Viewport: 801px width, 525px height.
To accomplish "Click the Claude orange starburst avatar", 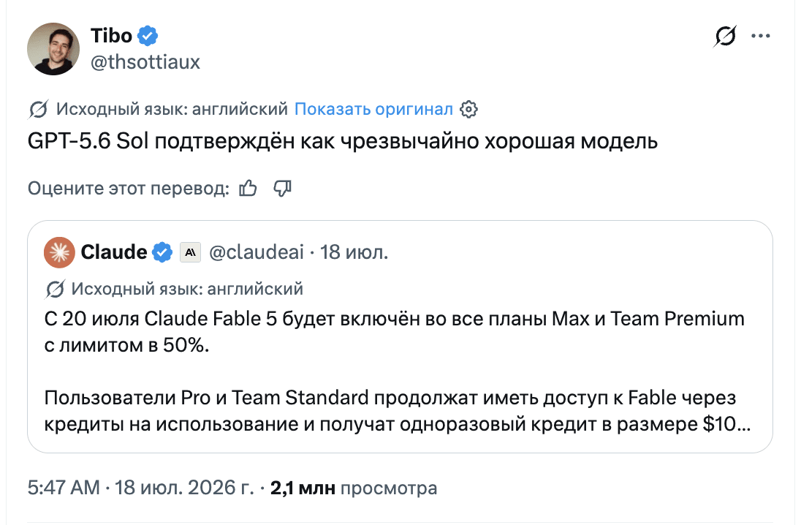I will tap(59, 252).
